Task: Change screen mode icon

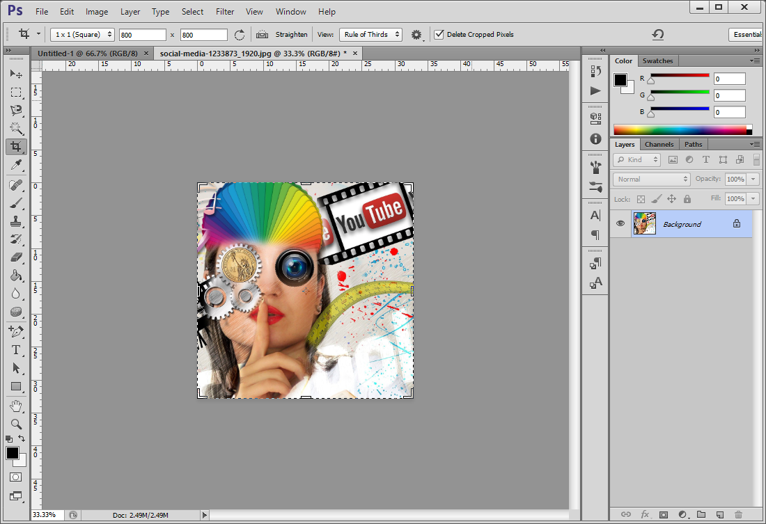Action: point(16,496)
